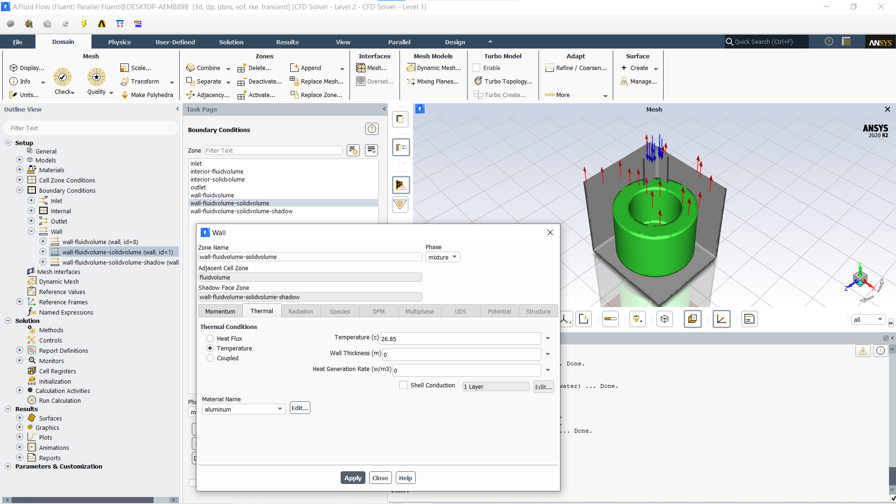Click the Replace Mesh icon
The width and height of the screenshot is (896, 504).
[x=294, y=81]
